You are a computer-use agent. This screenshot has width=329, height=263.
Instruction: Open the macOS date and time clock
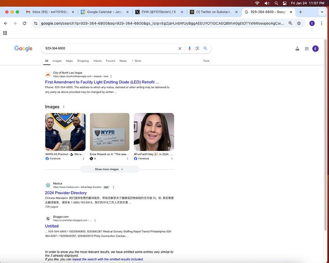tap(308, 3)
